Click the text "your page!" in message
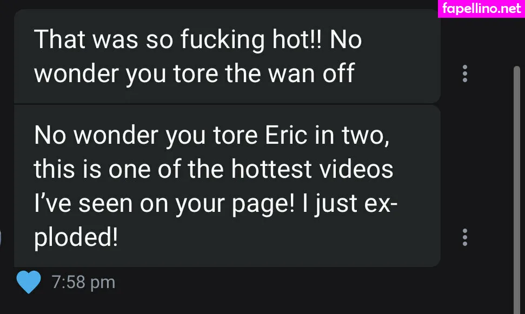The height and width of the screenshot is (314, 525). click(235, 204)
